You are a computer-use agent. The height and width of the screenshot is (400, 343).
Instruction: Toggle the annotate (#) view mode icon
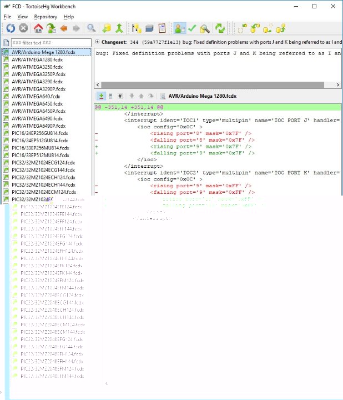tap(120, 96)
